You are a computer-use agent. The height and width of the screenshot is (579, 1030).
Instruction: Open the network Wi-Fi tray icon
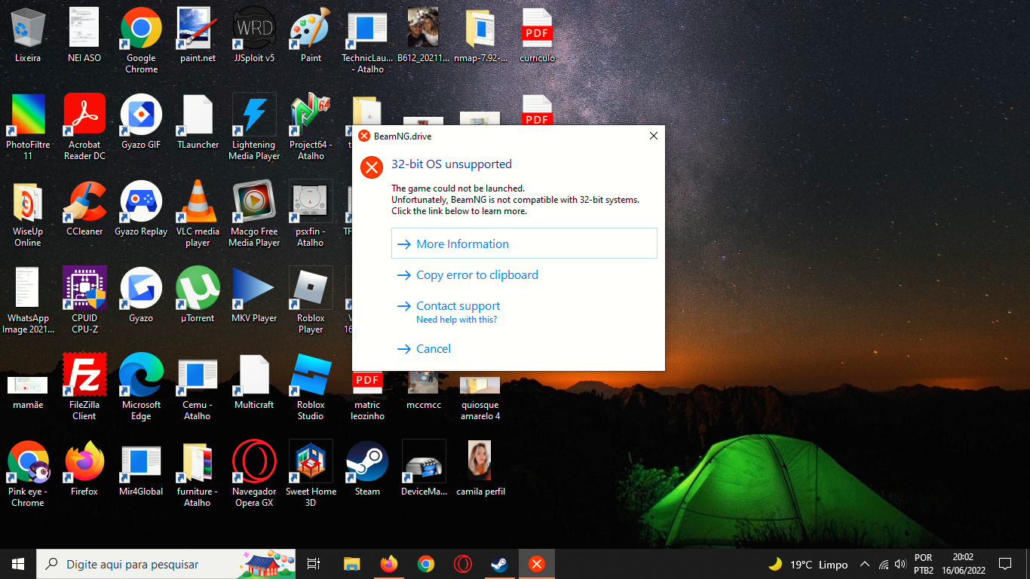coord(883,564)
